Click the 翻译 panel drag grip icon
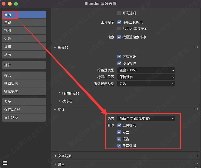The height and width of the screenshot is (168, 201). (196, 109)
